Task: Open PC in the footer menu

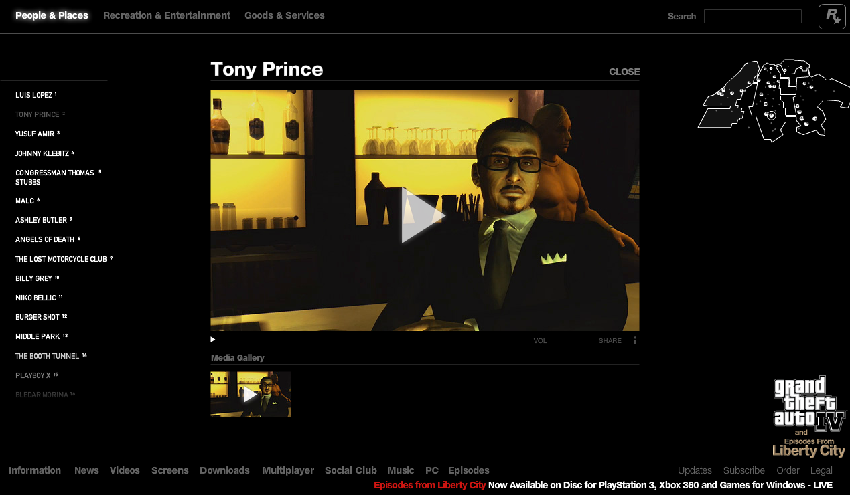Action: coord(432,470)
